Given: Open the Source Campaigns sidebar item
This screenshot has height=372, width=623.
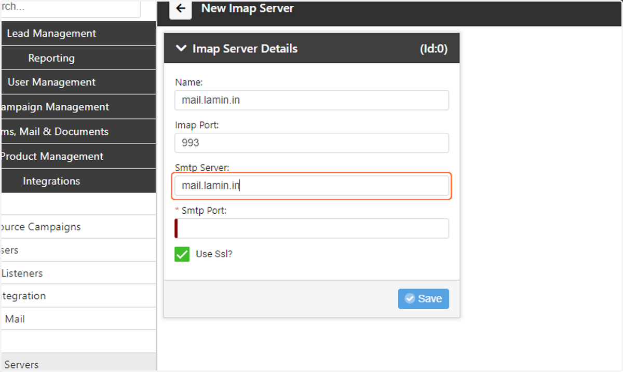Looking at the screenshot, I should point(78,227).
